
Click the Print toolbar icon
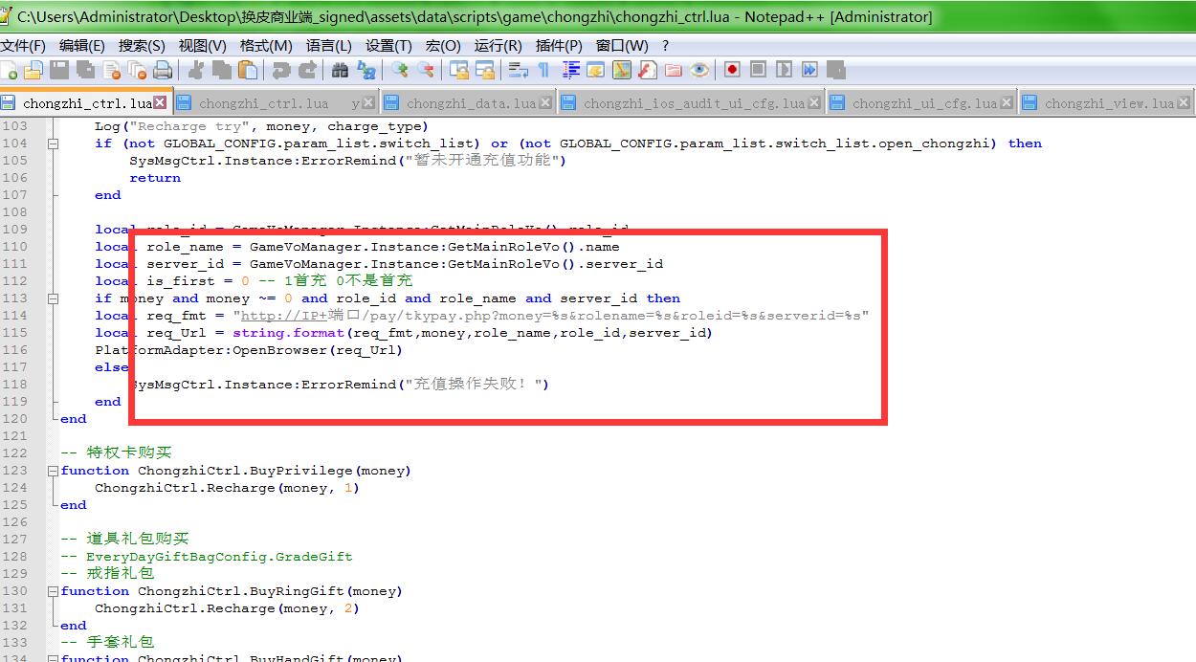pos(163,70)
